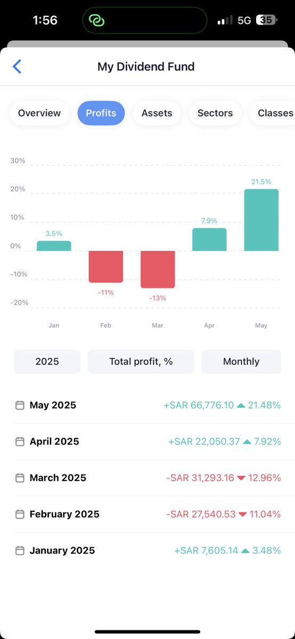
Task: Tap calendar icon beside January 2025
Action: tap(20, 550)
